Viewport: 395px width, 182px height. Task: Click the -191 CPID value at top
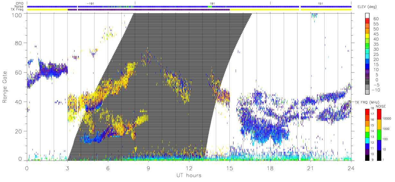[90, 4]
